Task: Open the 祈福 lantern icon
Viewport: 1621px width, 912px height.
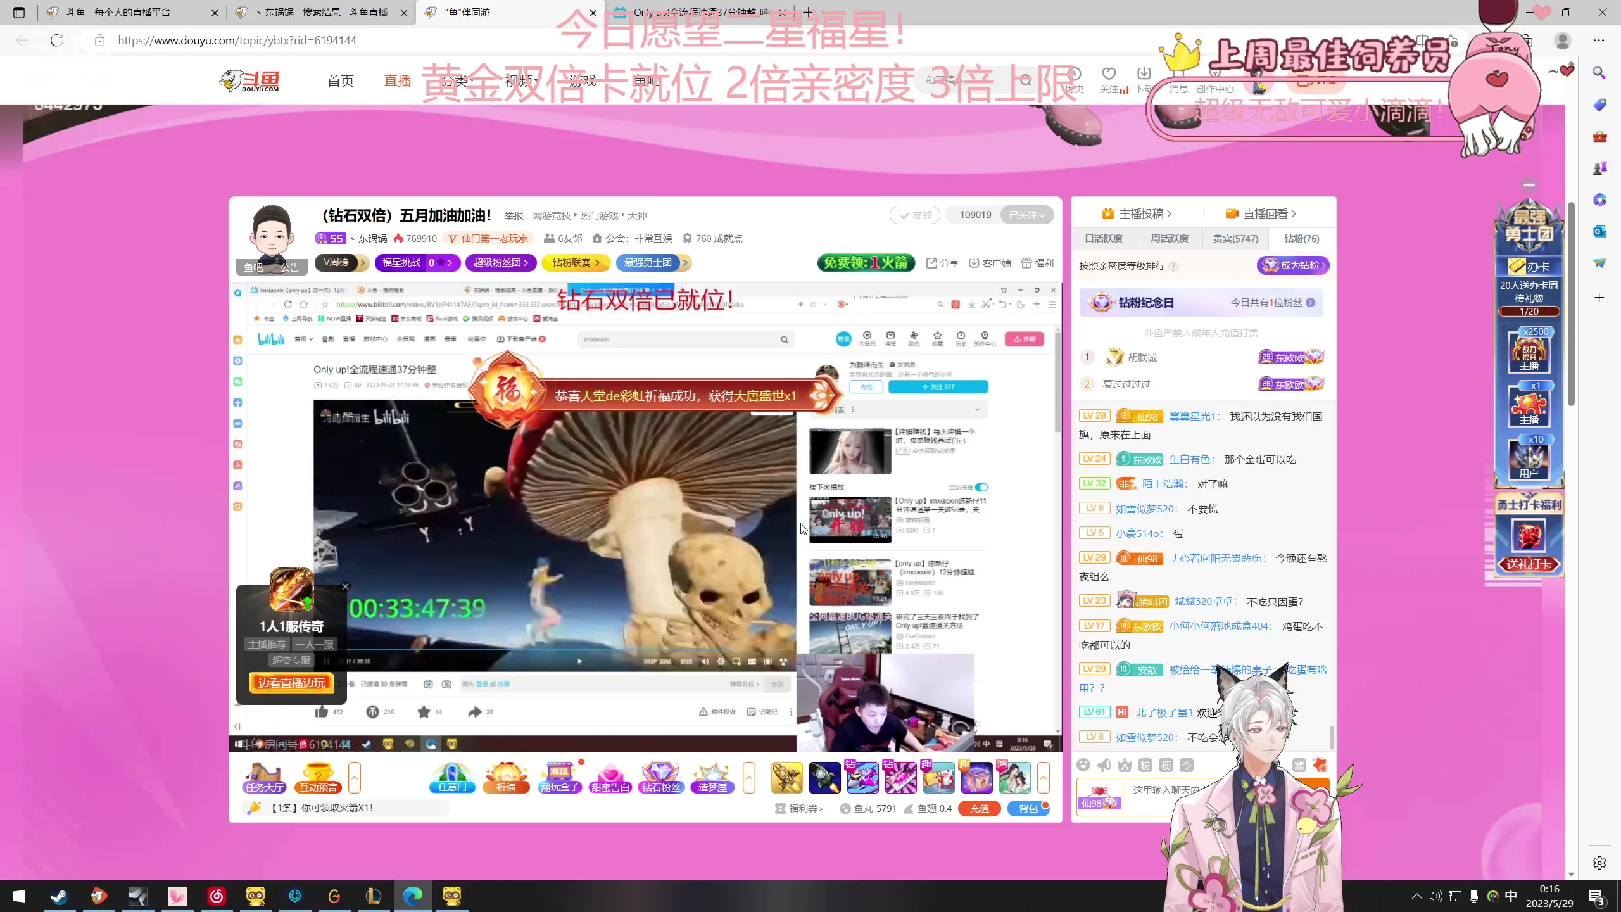Action: coord(505,777)
